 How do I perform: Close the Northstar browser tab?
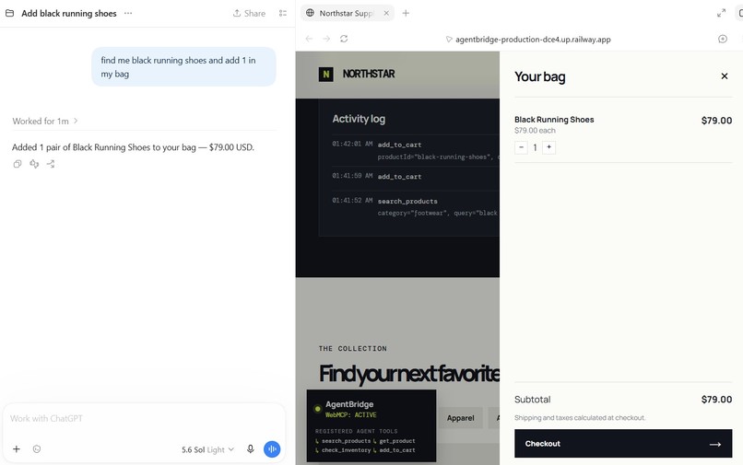(386, 13)
